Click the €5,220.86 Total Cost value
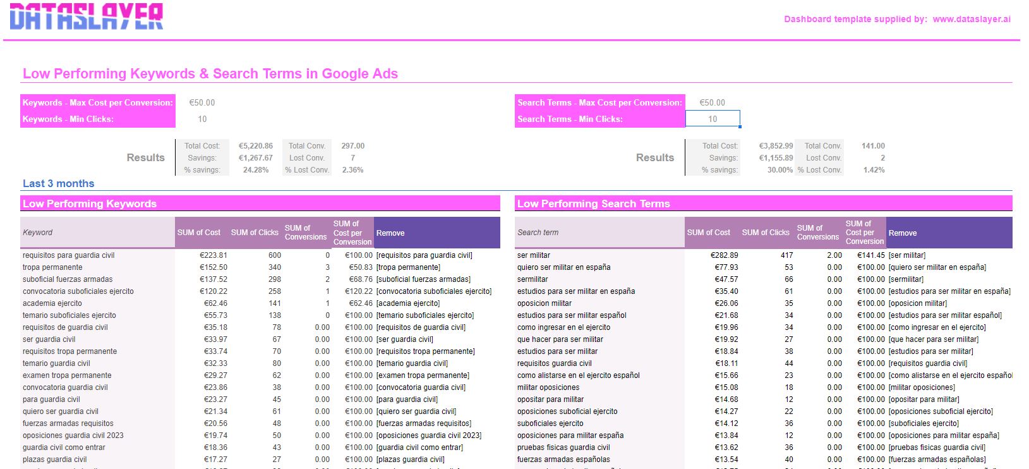This screenshot has width=1029, height=469. pos(255,146)
